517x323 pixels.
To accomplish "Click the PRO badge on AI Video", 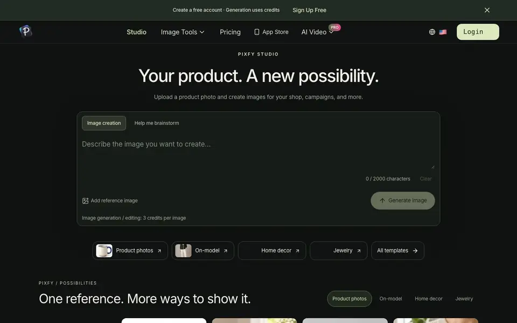I will (x=334, y=27).
